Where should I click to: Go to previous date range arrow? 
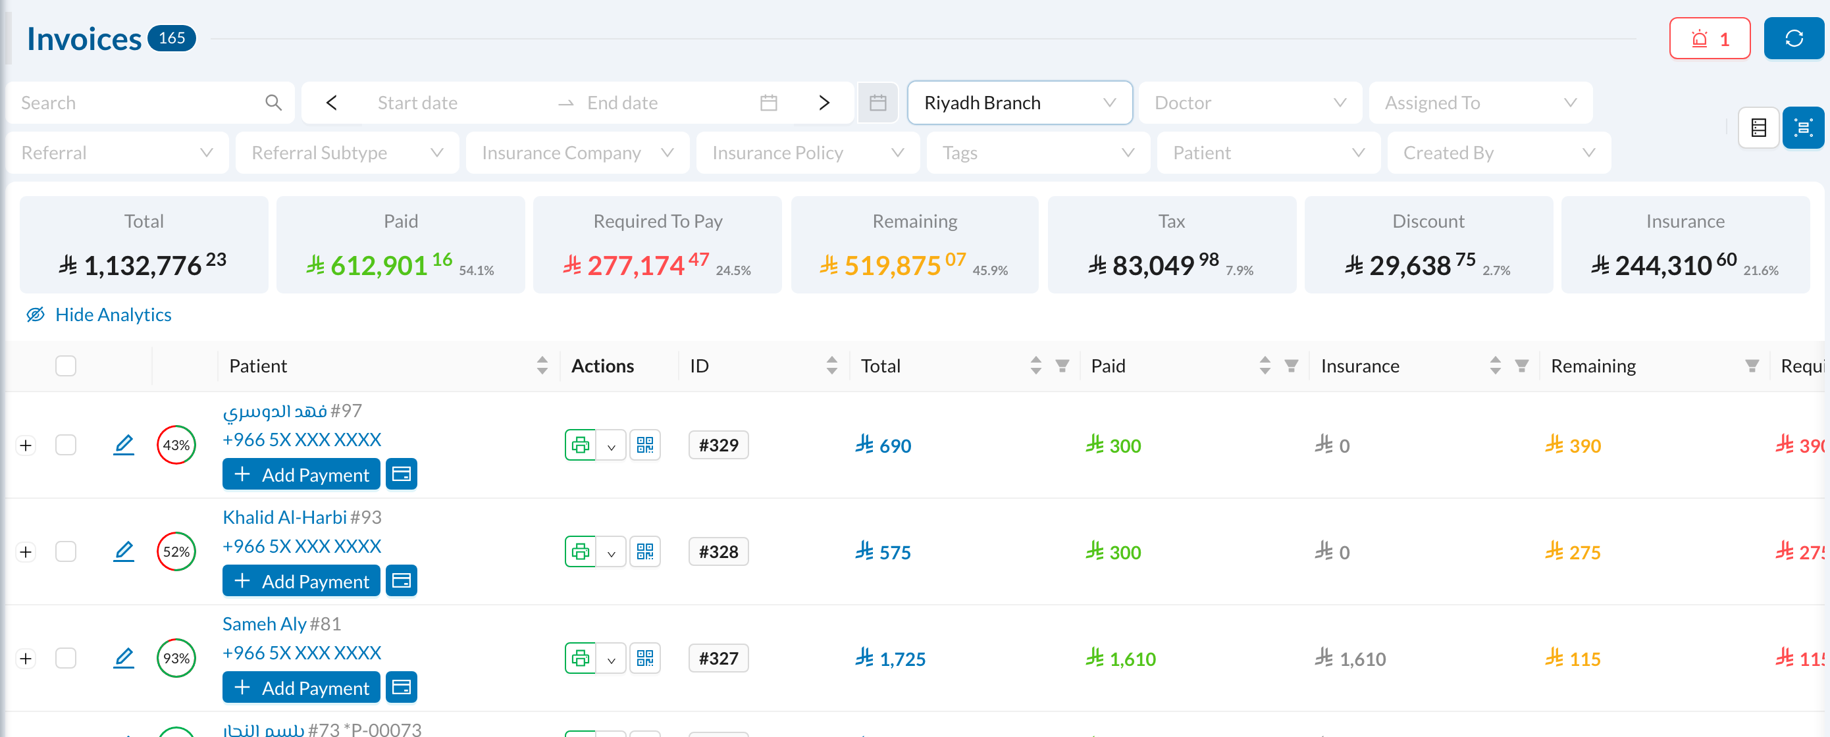tap(331, 103)
